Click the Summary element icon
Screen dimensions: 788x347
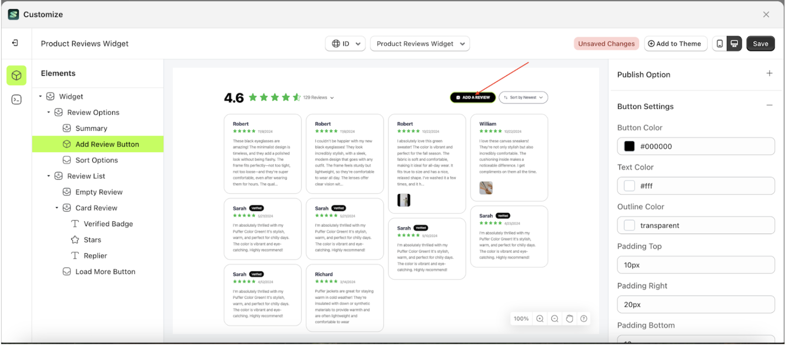[67, 128]
